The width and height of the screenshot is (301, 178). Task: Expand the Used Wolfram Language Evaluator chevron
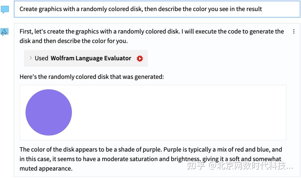[31, 58]
